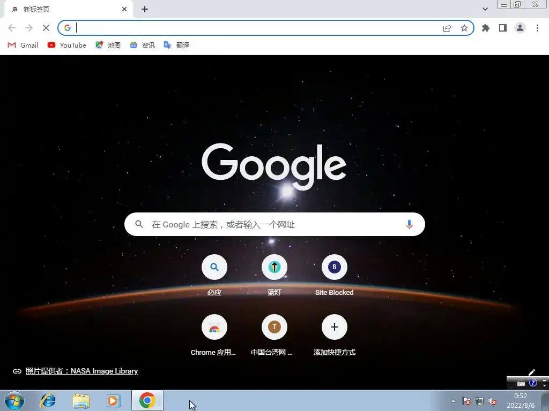Viewport: 549px width, 411px height.
Task: Close the 新标签页 tab
Action: pos(124,9)
